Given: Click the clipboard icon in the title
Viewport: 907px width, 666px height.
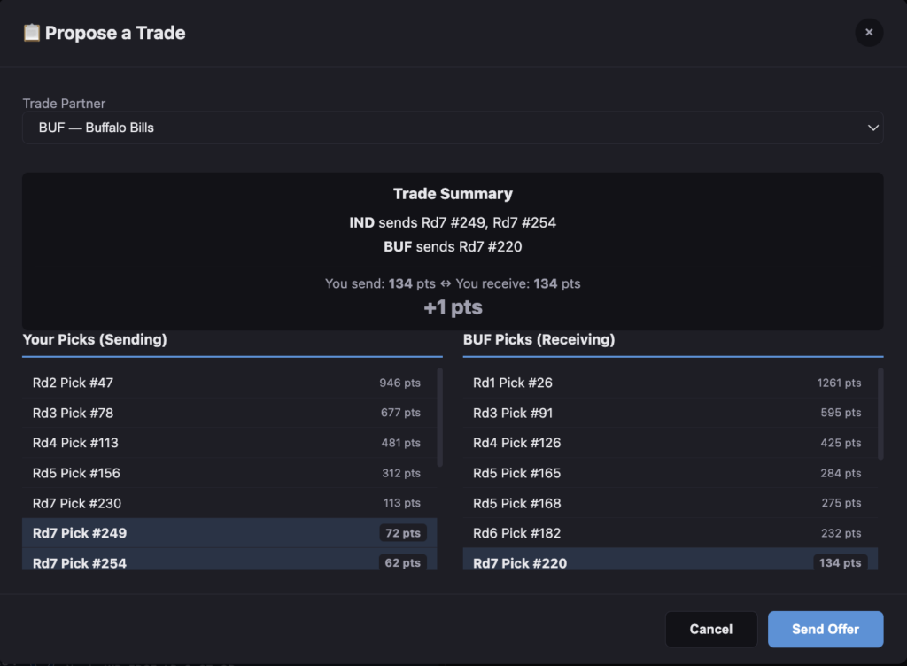Looking at the screenshot, I should tap(32, 33).
